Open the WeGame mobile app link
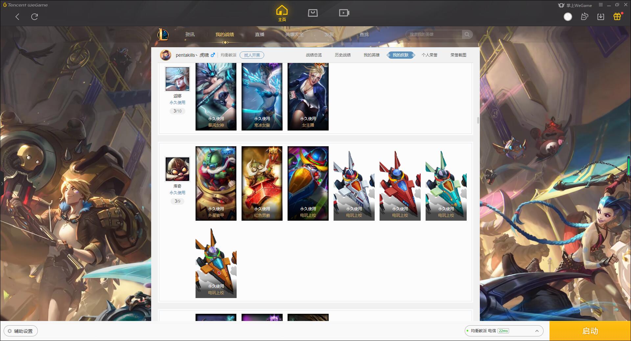Image resolution: width=631 pixels, height=341 pixels. 575,5
